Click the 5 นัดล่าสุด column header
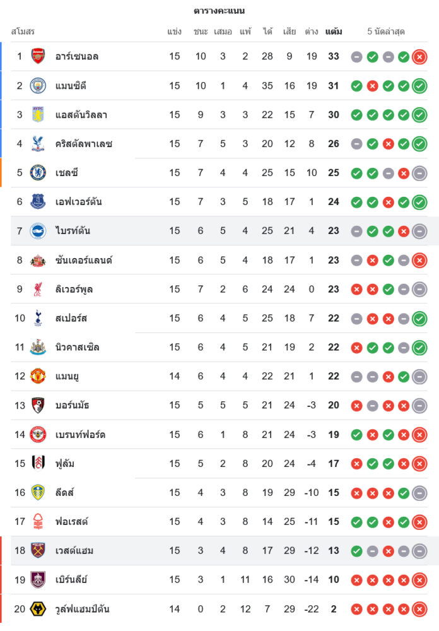Screen dimensions: 439x631 point(386,31)
